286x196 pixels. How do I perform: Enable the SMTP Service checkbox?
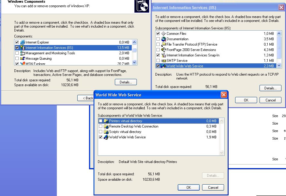(x=158, y=61)
